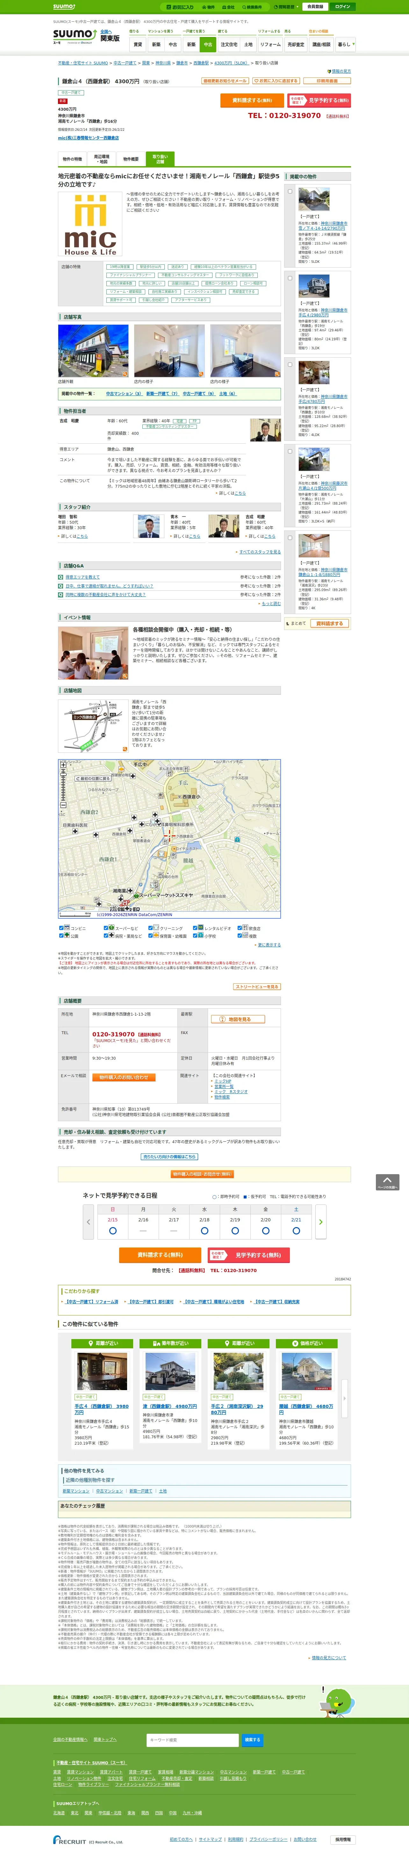This screenshot has height=1859, width=409.
Task: Show next week in the reservation calendar
Action: click(320, 1222)
